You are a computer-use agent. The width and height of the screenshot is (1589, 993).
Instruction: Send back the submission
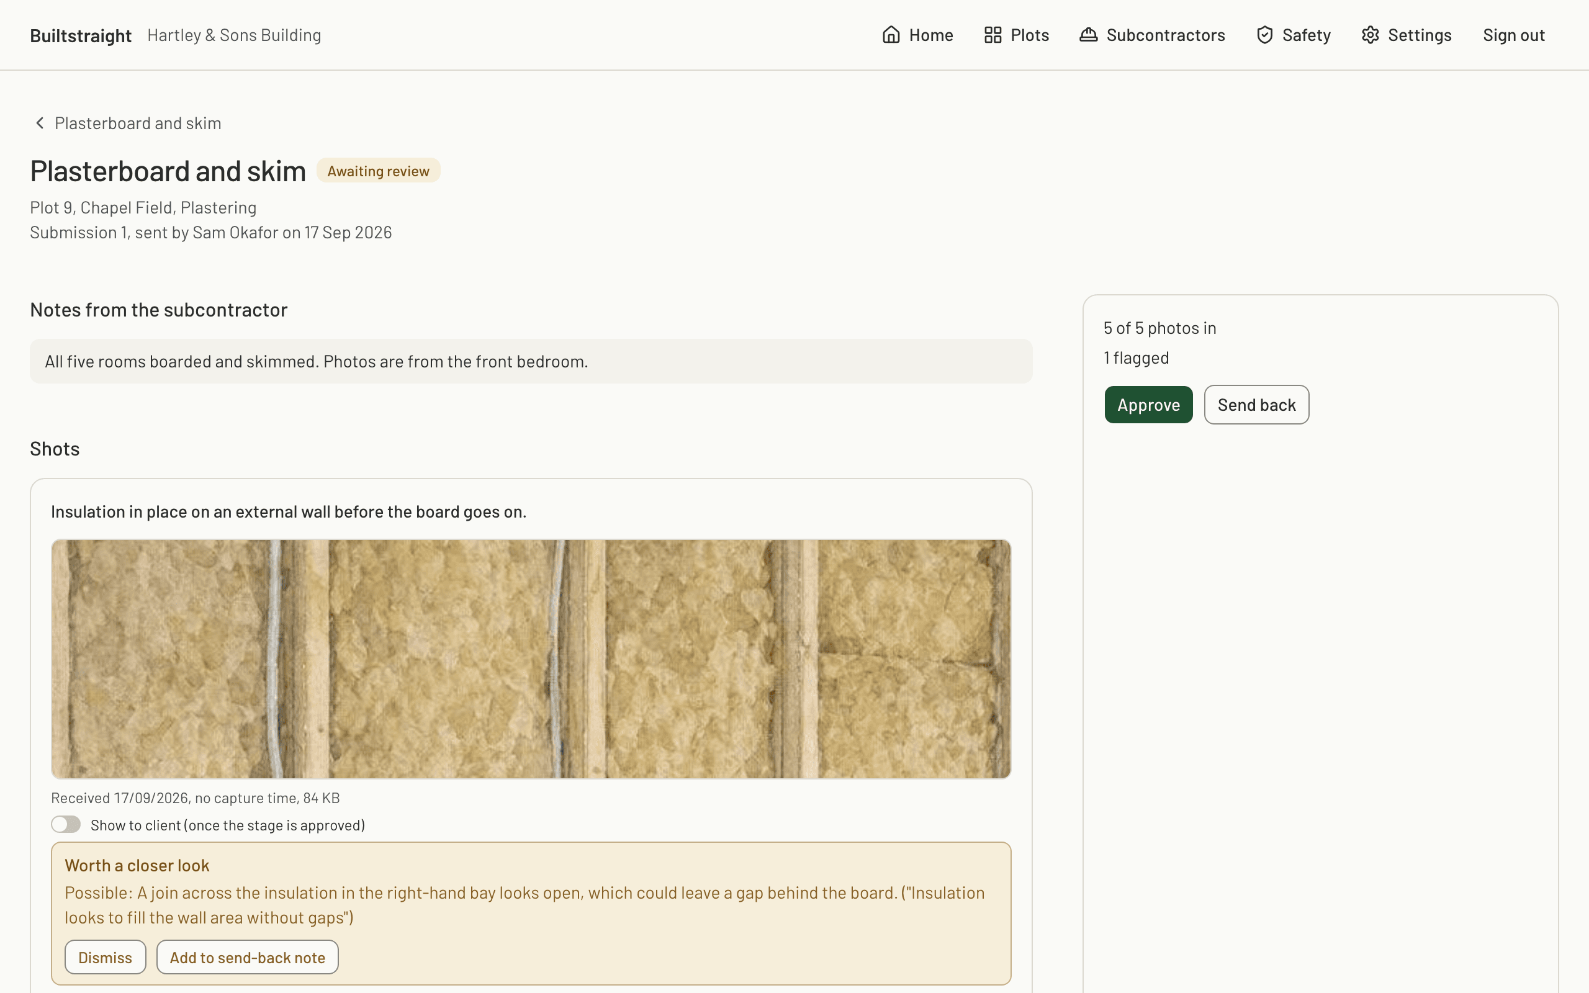[1256, 405]
